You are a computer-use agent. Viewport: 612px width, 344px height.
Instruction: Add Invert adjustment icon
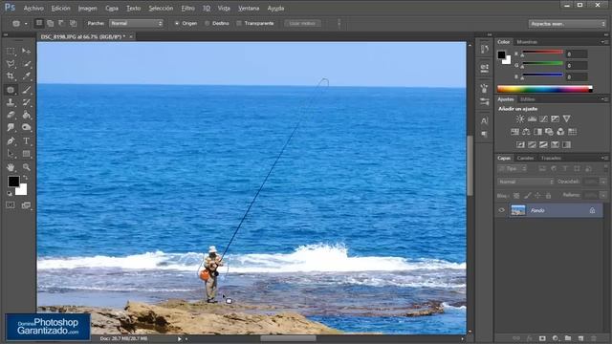(x=520, y=144)
